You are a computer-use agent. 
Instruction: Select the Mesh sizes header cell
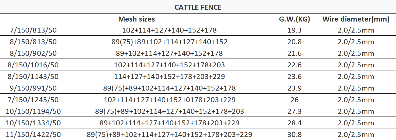(136, 19)
